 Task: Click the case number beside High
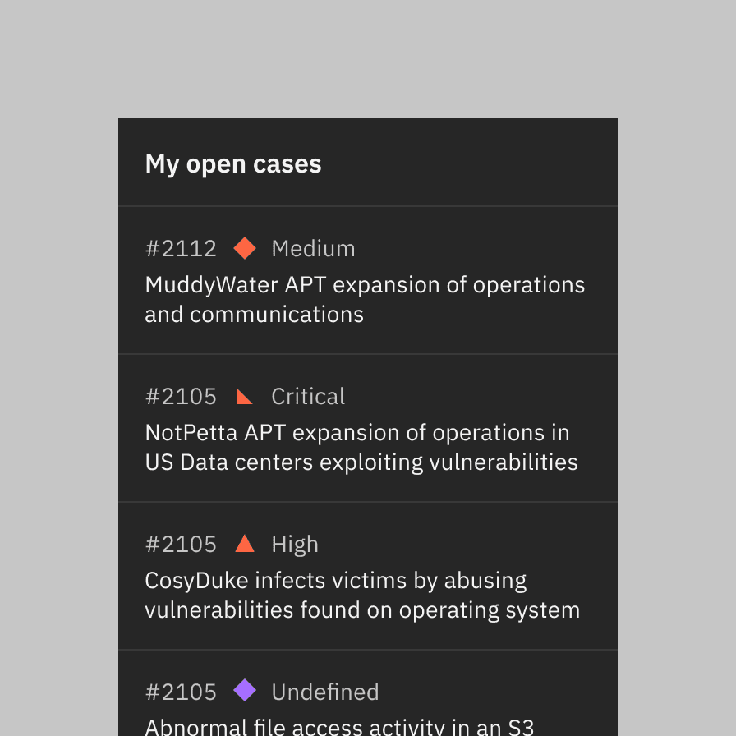click(181, 544)
